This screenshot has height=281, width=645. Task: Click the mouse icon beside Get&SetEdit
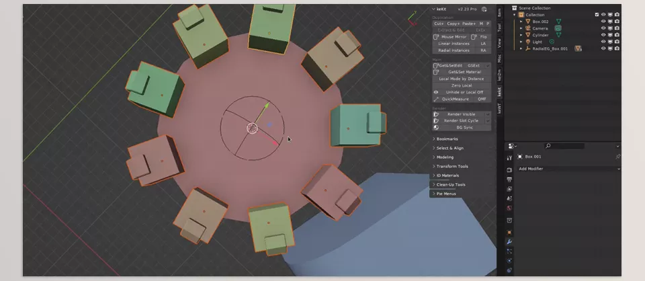[435, 65]
